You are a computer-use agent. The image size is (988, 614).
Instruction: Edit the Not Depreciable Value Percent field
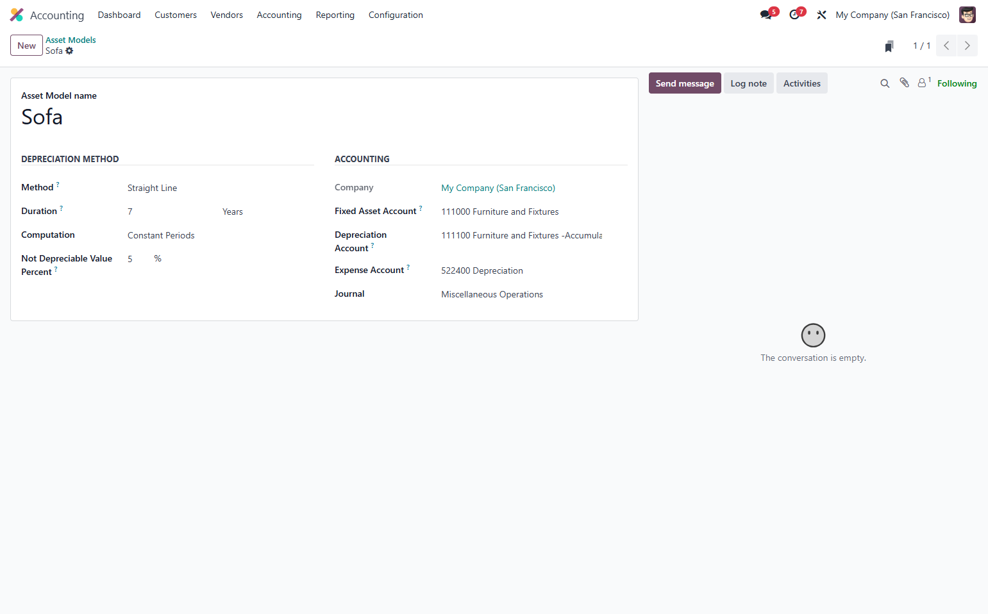click(138, 259)
